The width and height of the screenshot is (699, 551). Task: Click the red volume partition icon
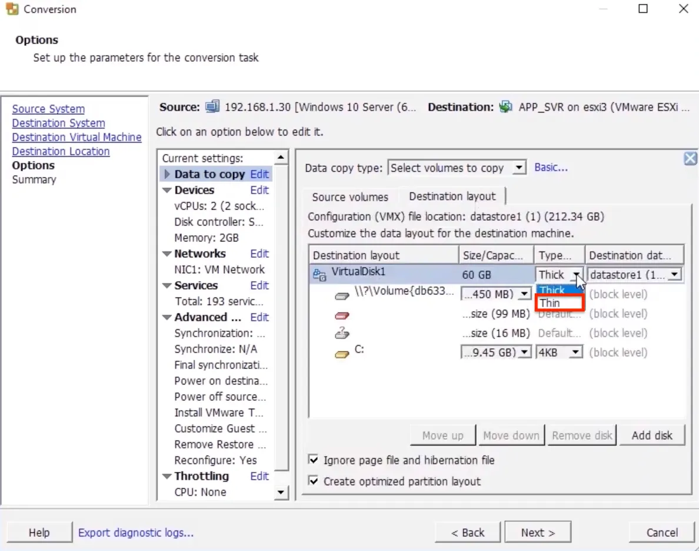point(342,315)
